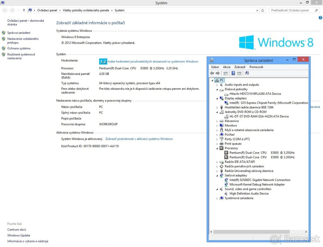Expand the Monitors device category
The image size is (323, 247).
[x=217, y=125]
